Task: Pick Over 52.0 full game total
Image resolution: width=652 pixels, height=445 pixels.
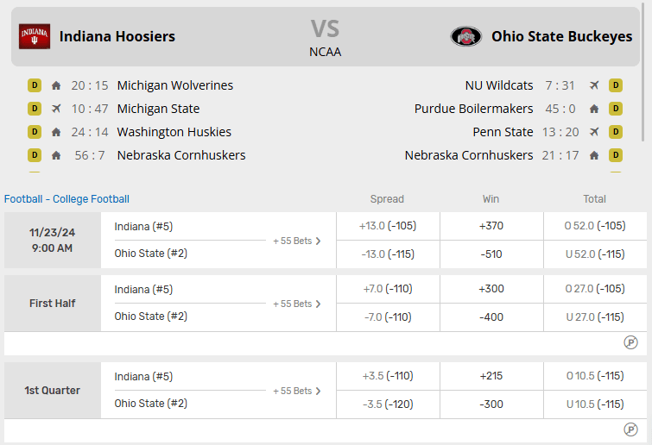Action: click(x=594, y=226)
